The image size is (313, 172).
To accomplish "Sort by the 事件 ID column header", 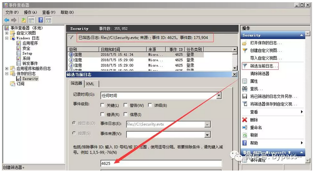I will click(175, 50).
